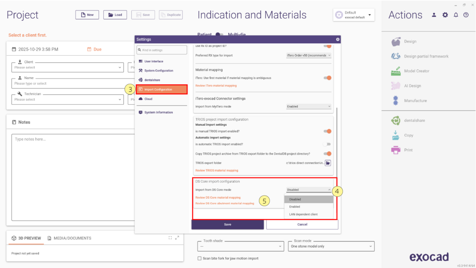
Task: Browse for TRIOS export folder
Action: point(328,163)
